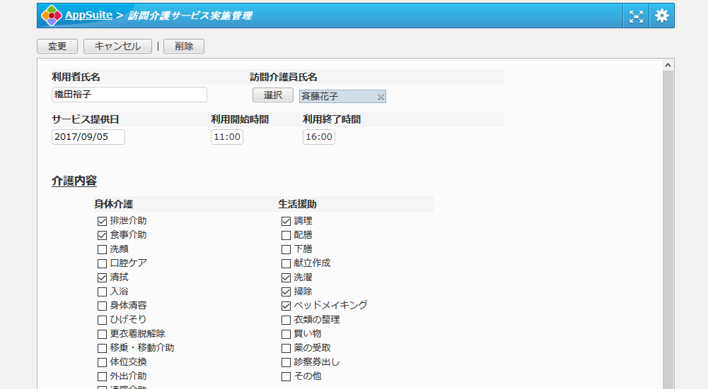Enable the 洗顔 checkbox
This screenshot has width=708, height=389.
pos(102,249)
